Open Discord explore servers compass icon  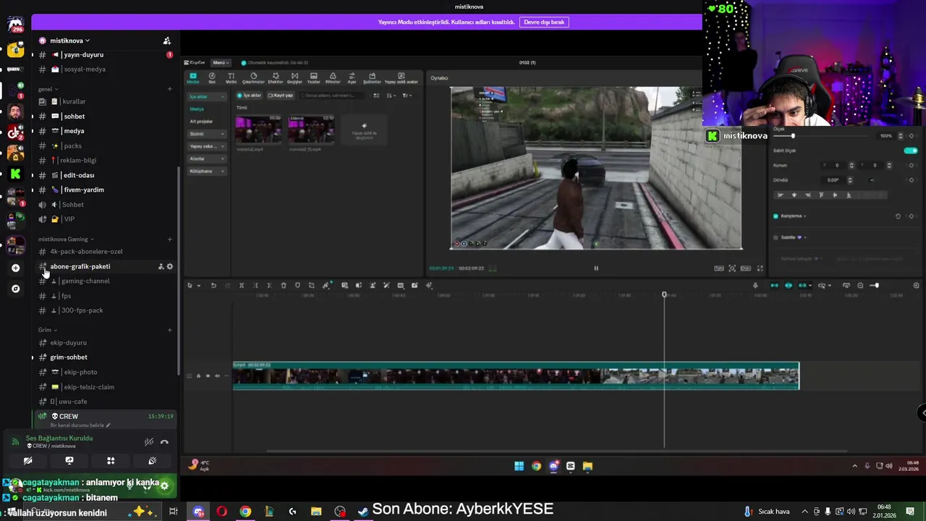(15, 289)
